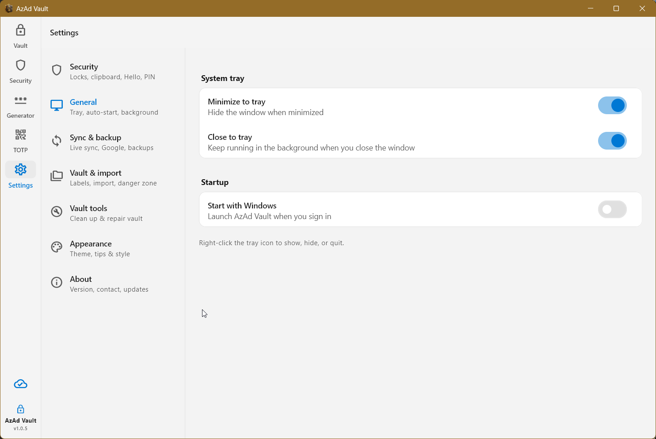This screenshot has height=439, width=656.
Task: Turn off Minimize to tray switch
Action: 612,105
